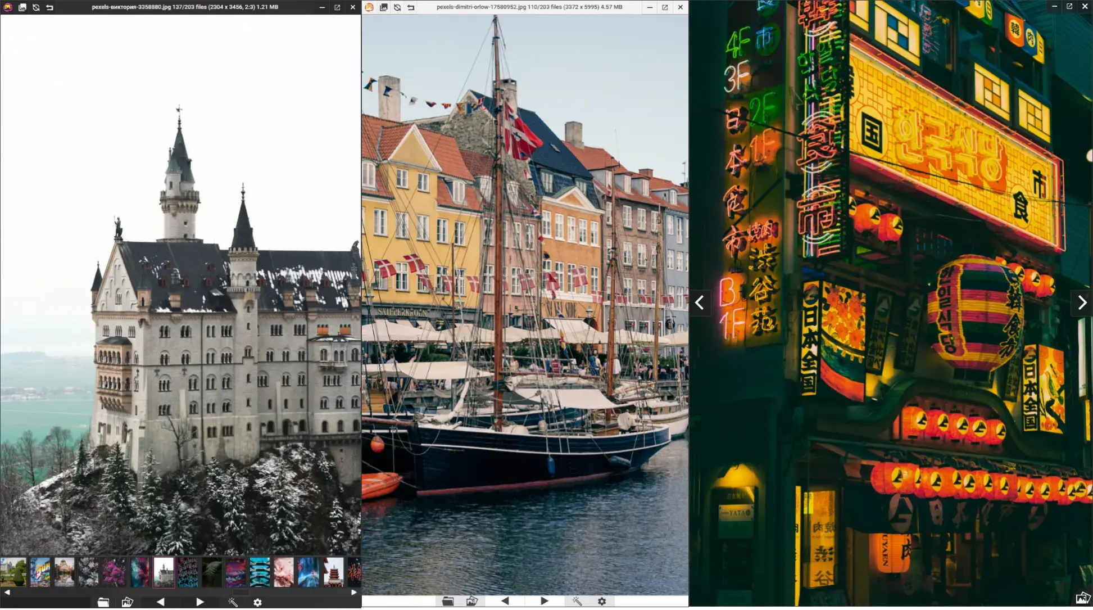Image resolution: width=1093 pixels, height=610 pixels.
Task: Click magic wand icon in harbor viewer toolbar
Action: (577, 601)
